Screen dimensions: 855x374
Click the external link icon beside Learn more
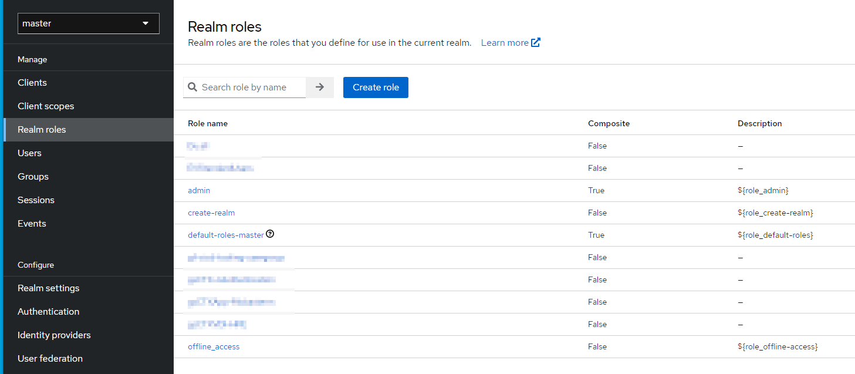[x=536, y=42]
